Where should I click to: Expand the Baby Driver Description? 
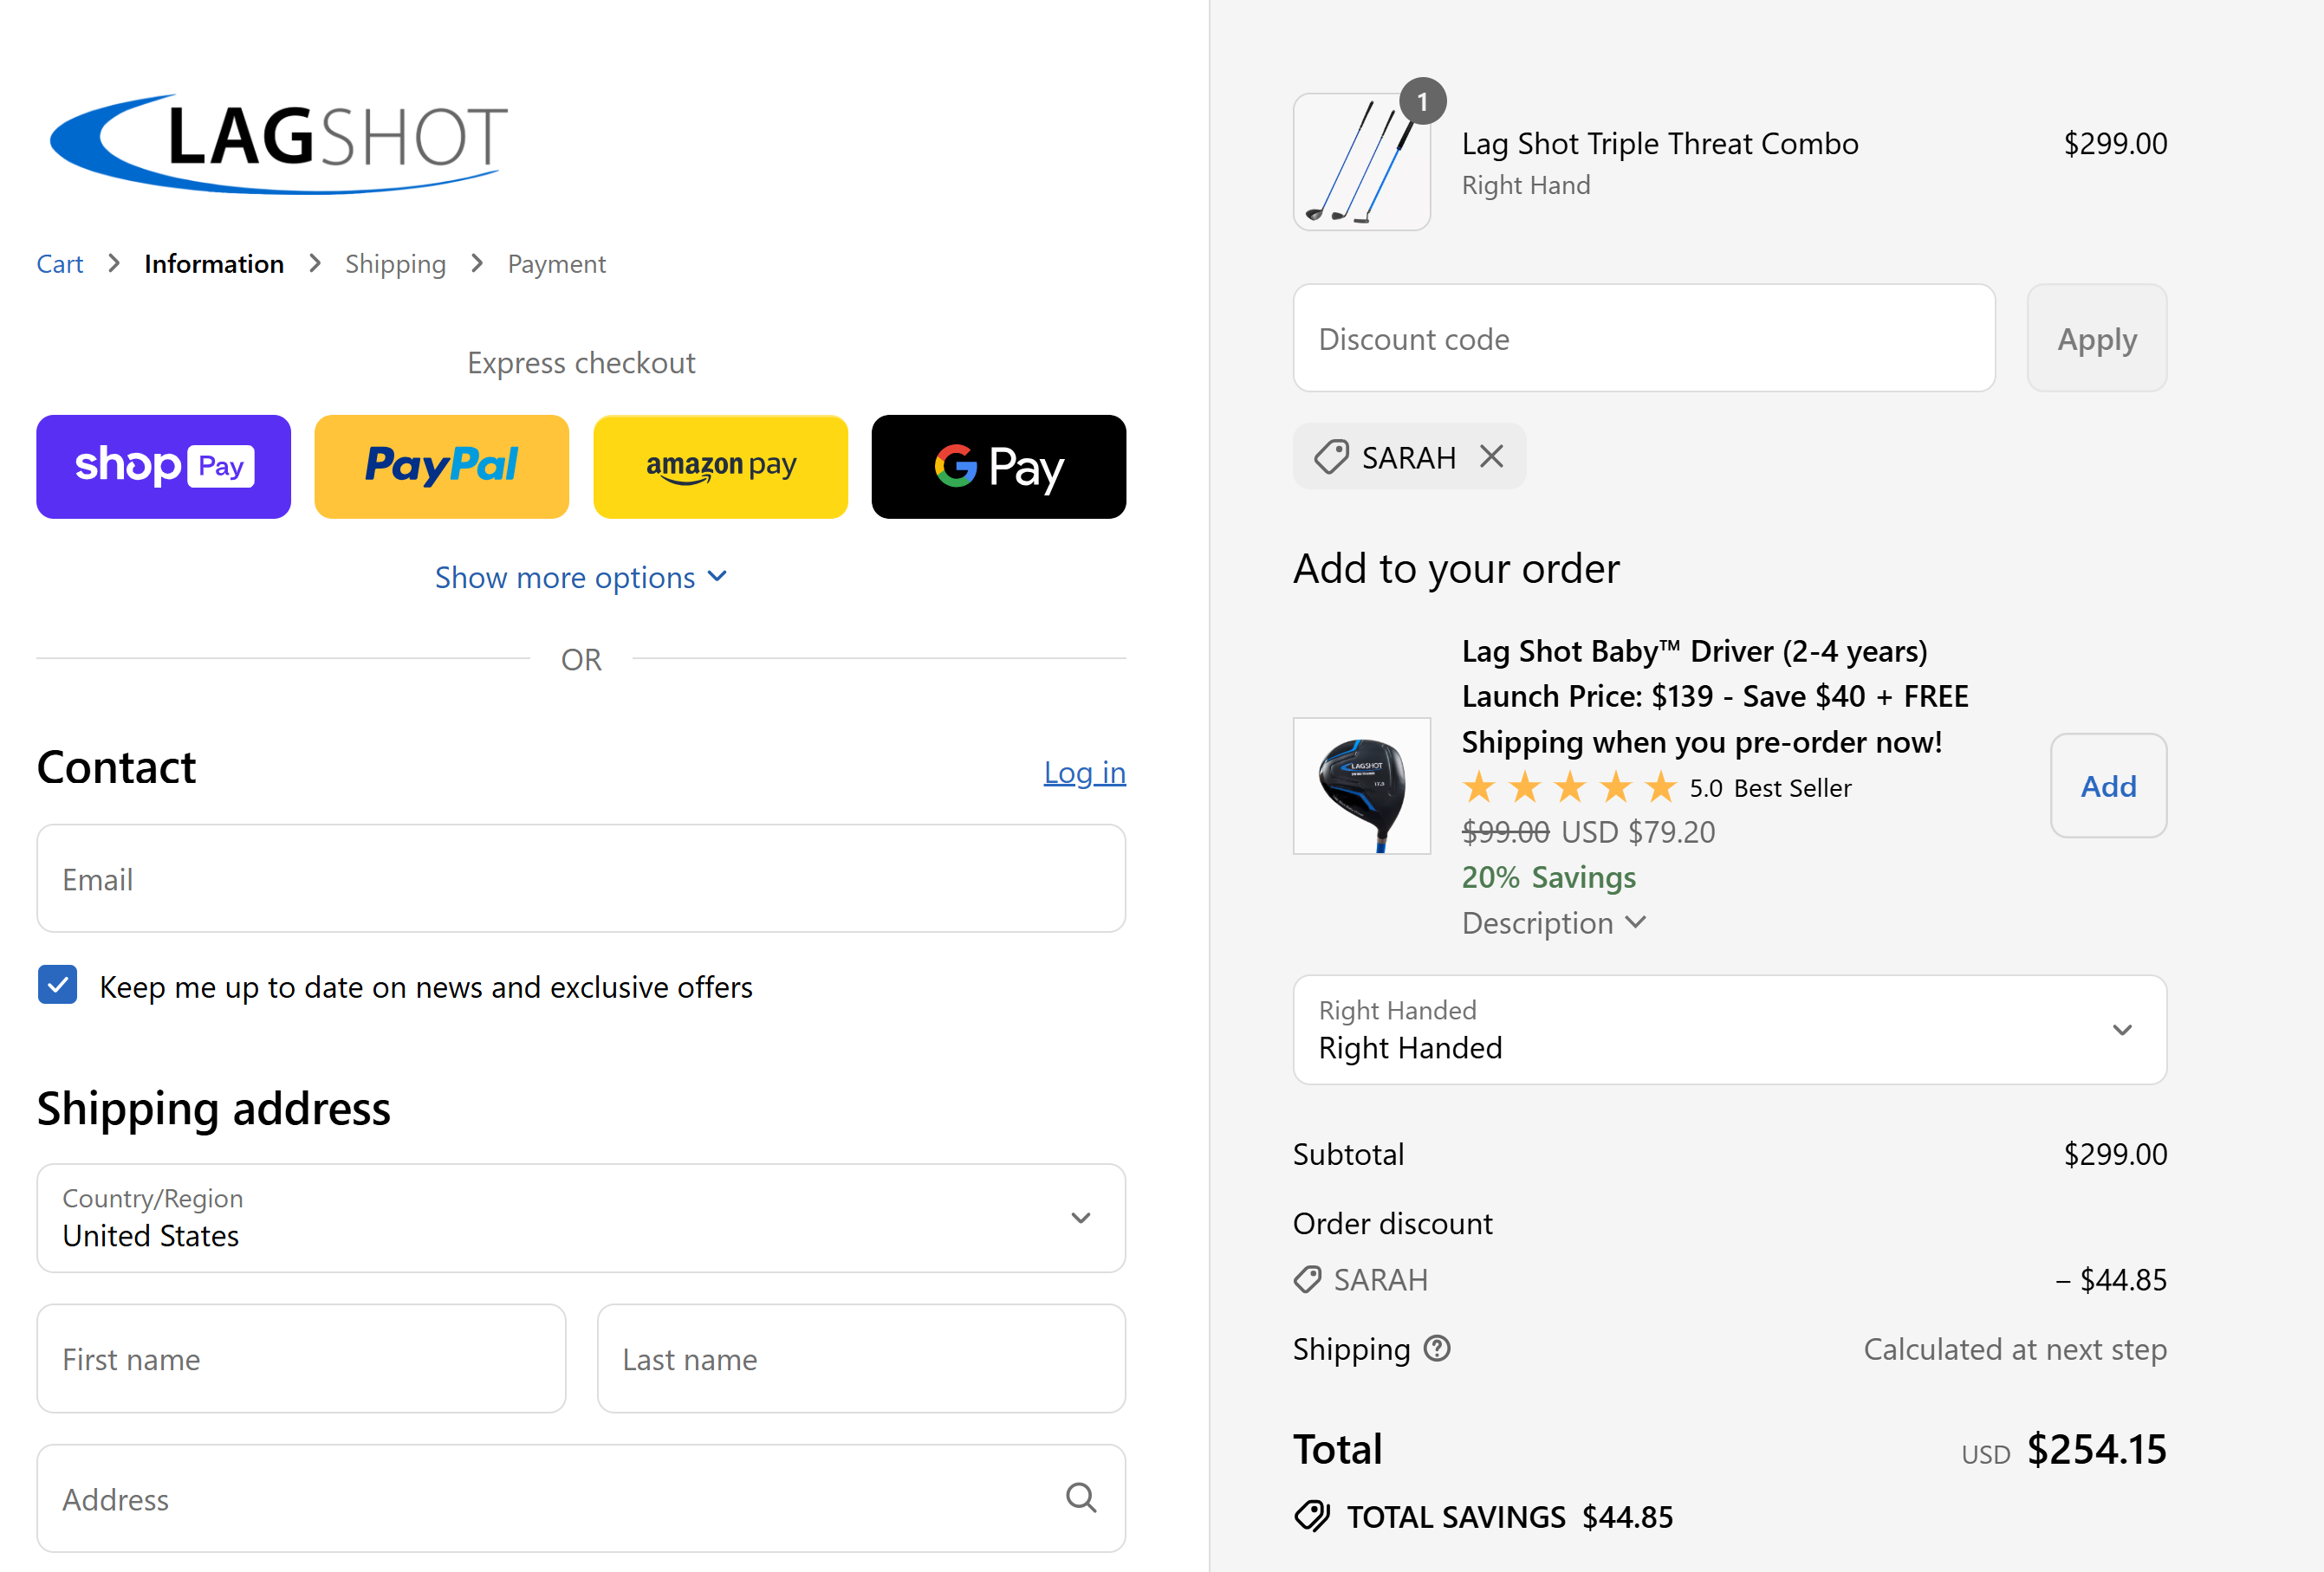pyautogui.click(x=1553, y=922)
